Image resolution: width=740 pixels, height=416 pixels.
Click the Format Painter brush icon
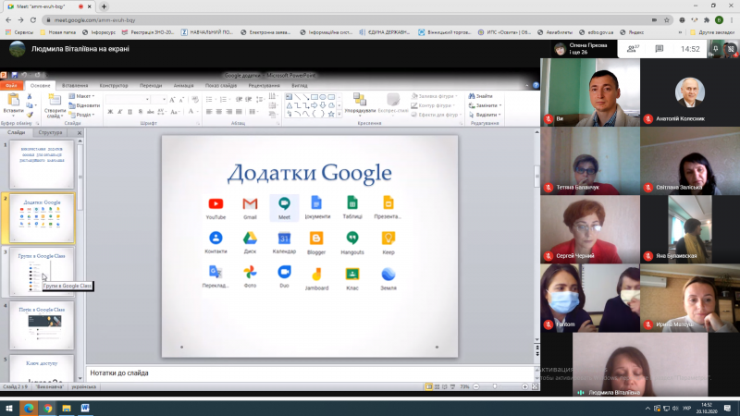click(x=30, y=115)
